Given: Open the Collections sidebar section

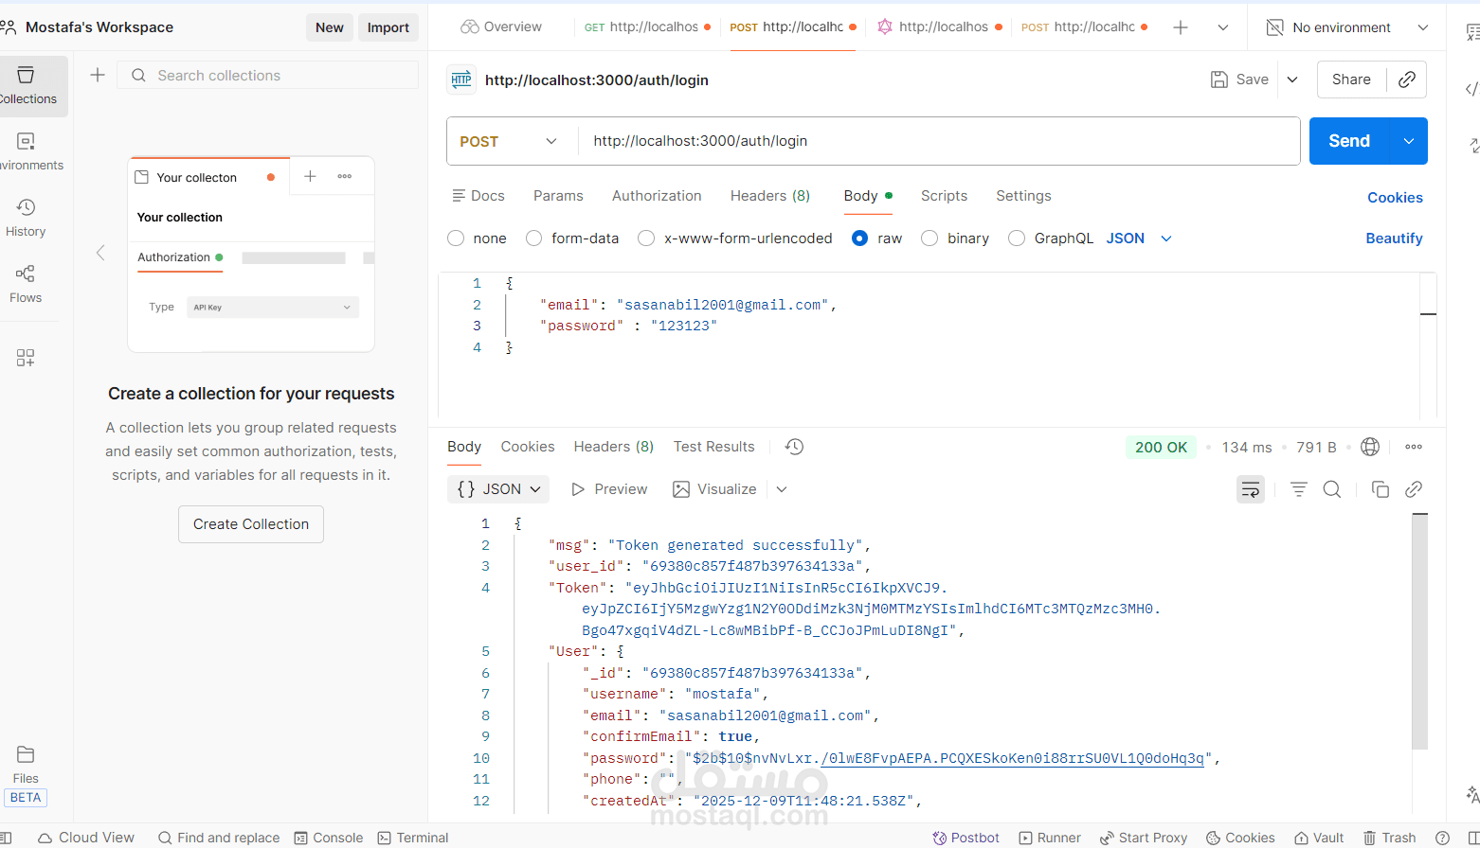Looking at the screenshot, I should 27,86.
